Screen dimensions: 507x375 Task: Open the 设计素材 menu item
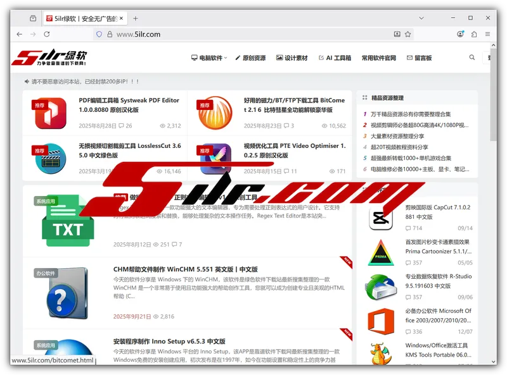(292, 58)
